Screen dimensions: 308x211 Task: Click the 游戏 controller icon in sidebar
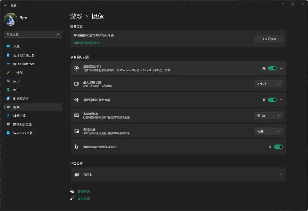(8, 107)
